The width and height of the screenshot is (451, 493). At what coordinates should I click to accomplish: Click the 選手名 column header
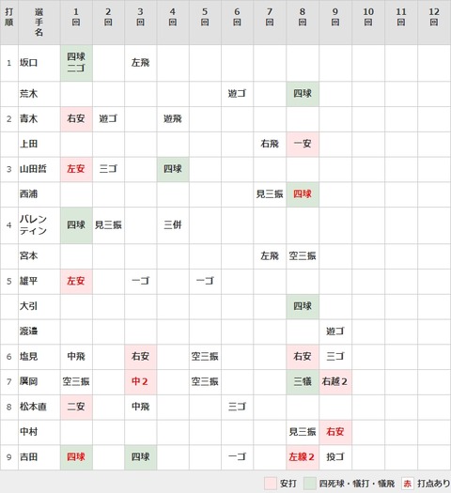point(39,22)
